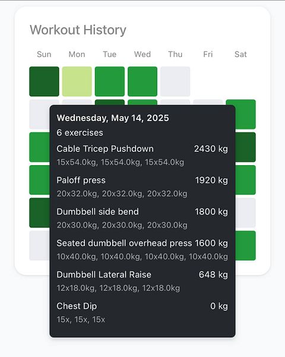
Task: Select the gray Saturday cell in fifth row
Action: click(246, 213)
